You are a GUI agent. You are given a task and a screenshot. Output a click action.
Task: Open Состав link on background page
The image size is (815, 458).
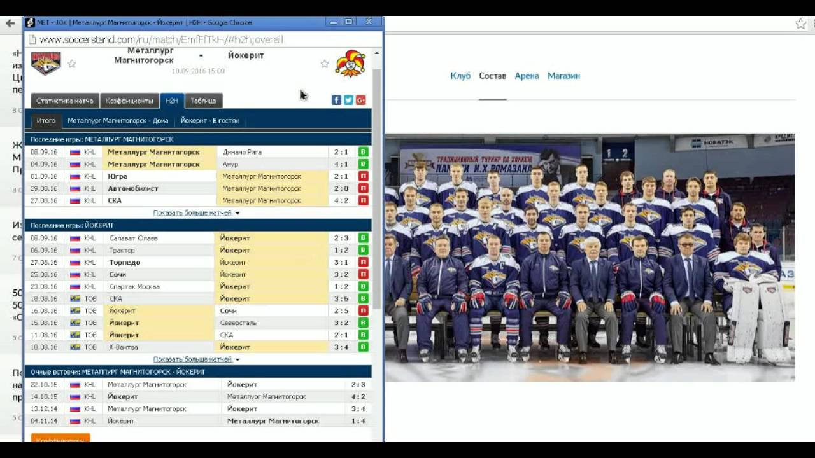[492, 76]
